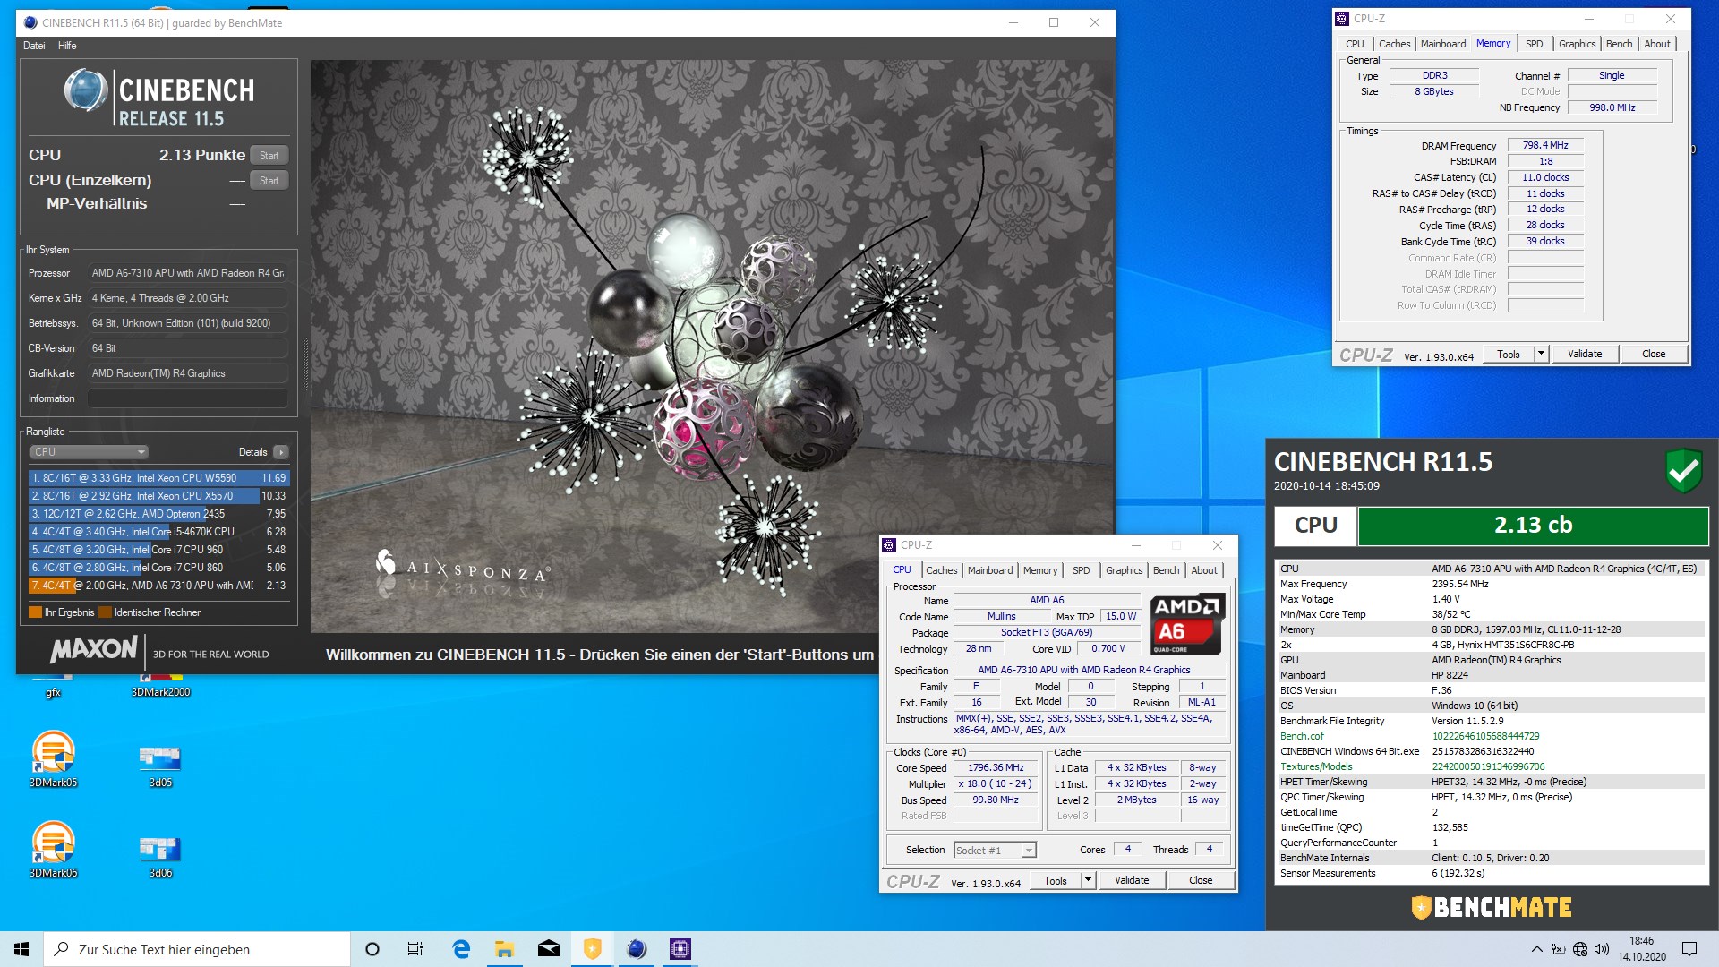The image size is (1719, 967).
Task: Open Bench tab in lower CPU-Z
Action: coord(1166,570)
